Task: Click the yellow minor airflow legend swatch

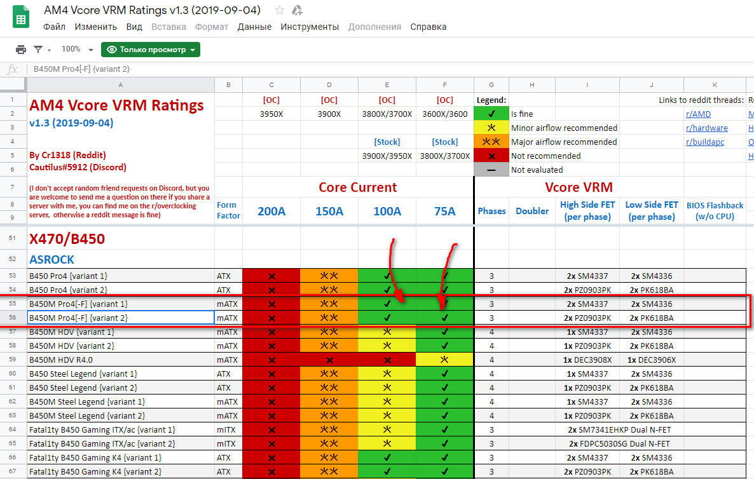Action: tap(491, 128)
